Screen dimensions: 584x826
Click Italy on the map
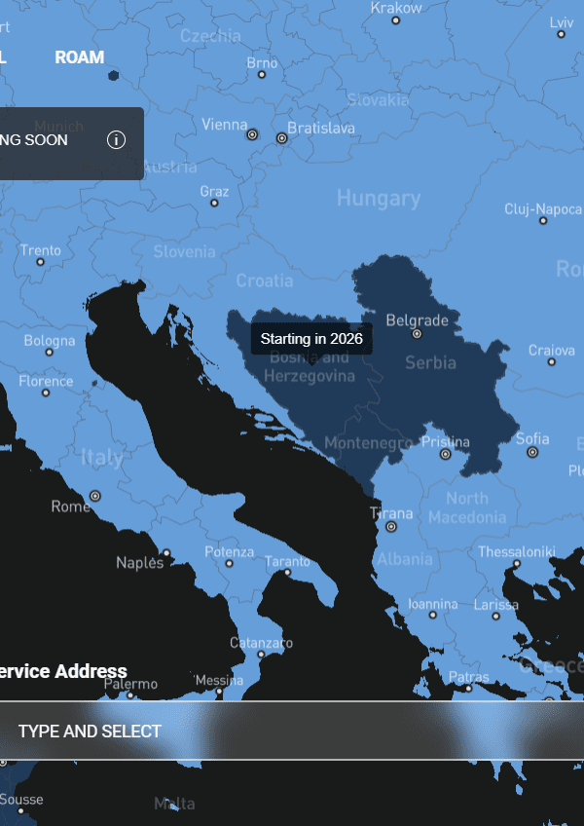point(102,456)
